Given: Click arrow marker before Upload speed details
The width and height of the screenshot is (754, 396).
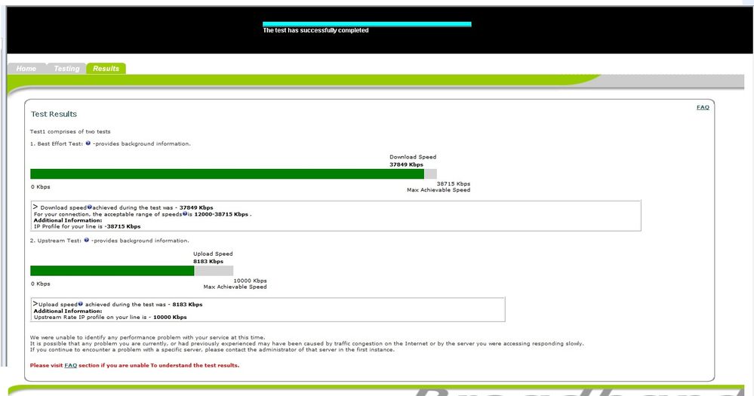Looking at the screenshot, I should point(35,303).
